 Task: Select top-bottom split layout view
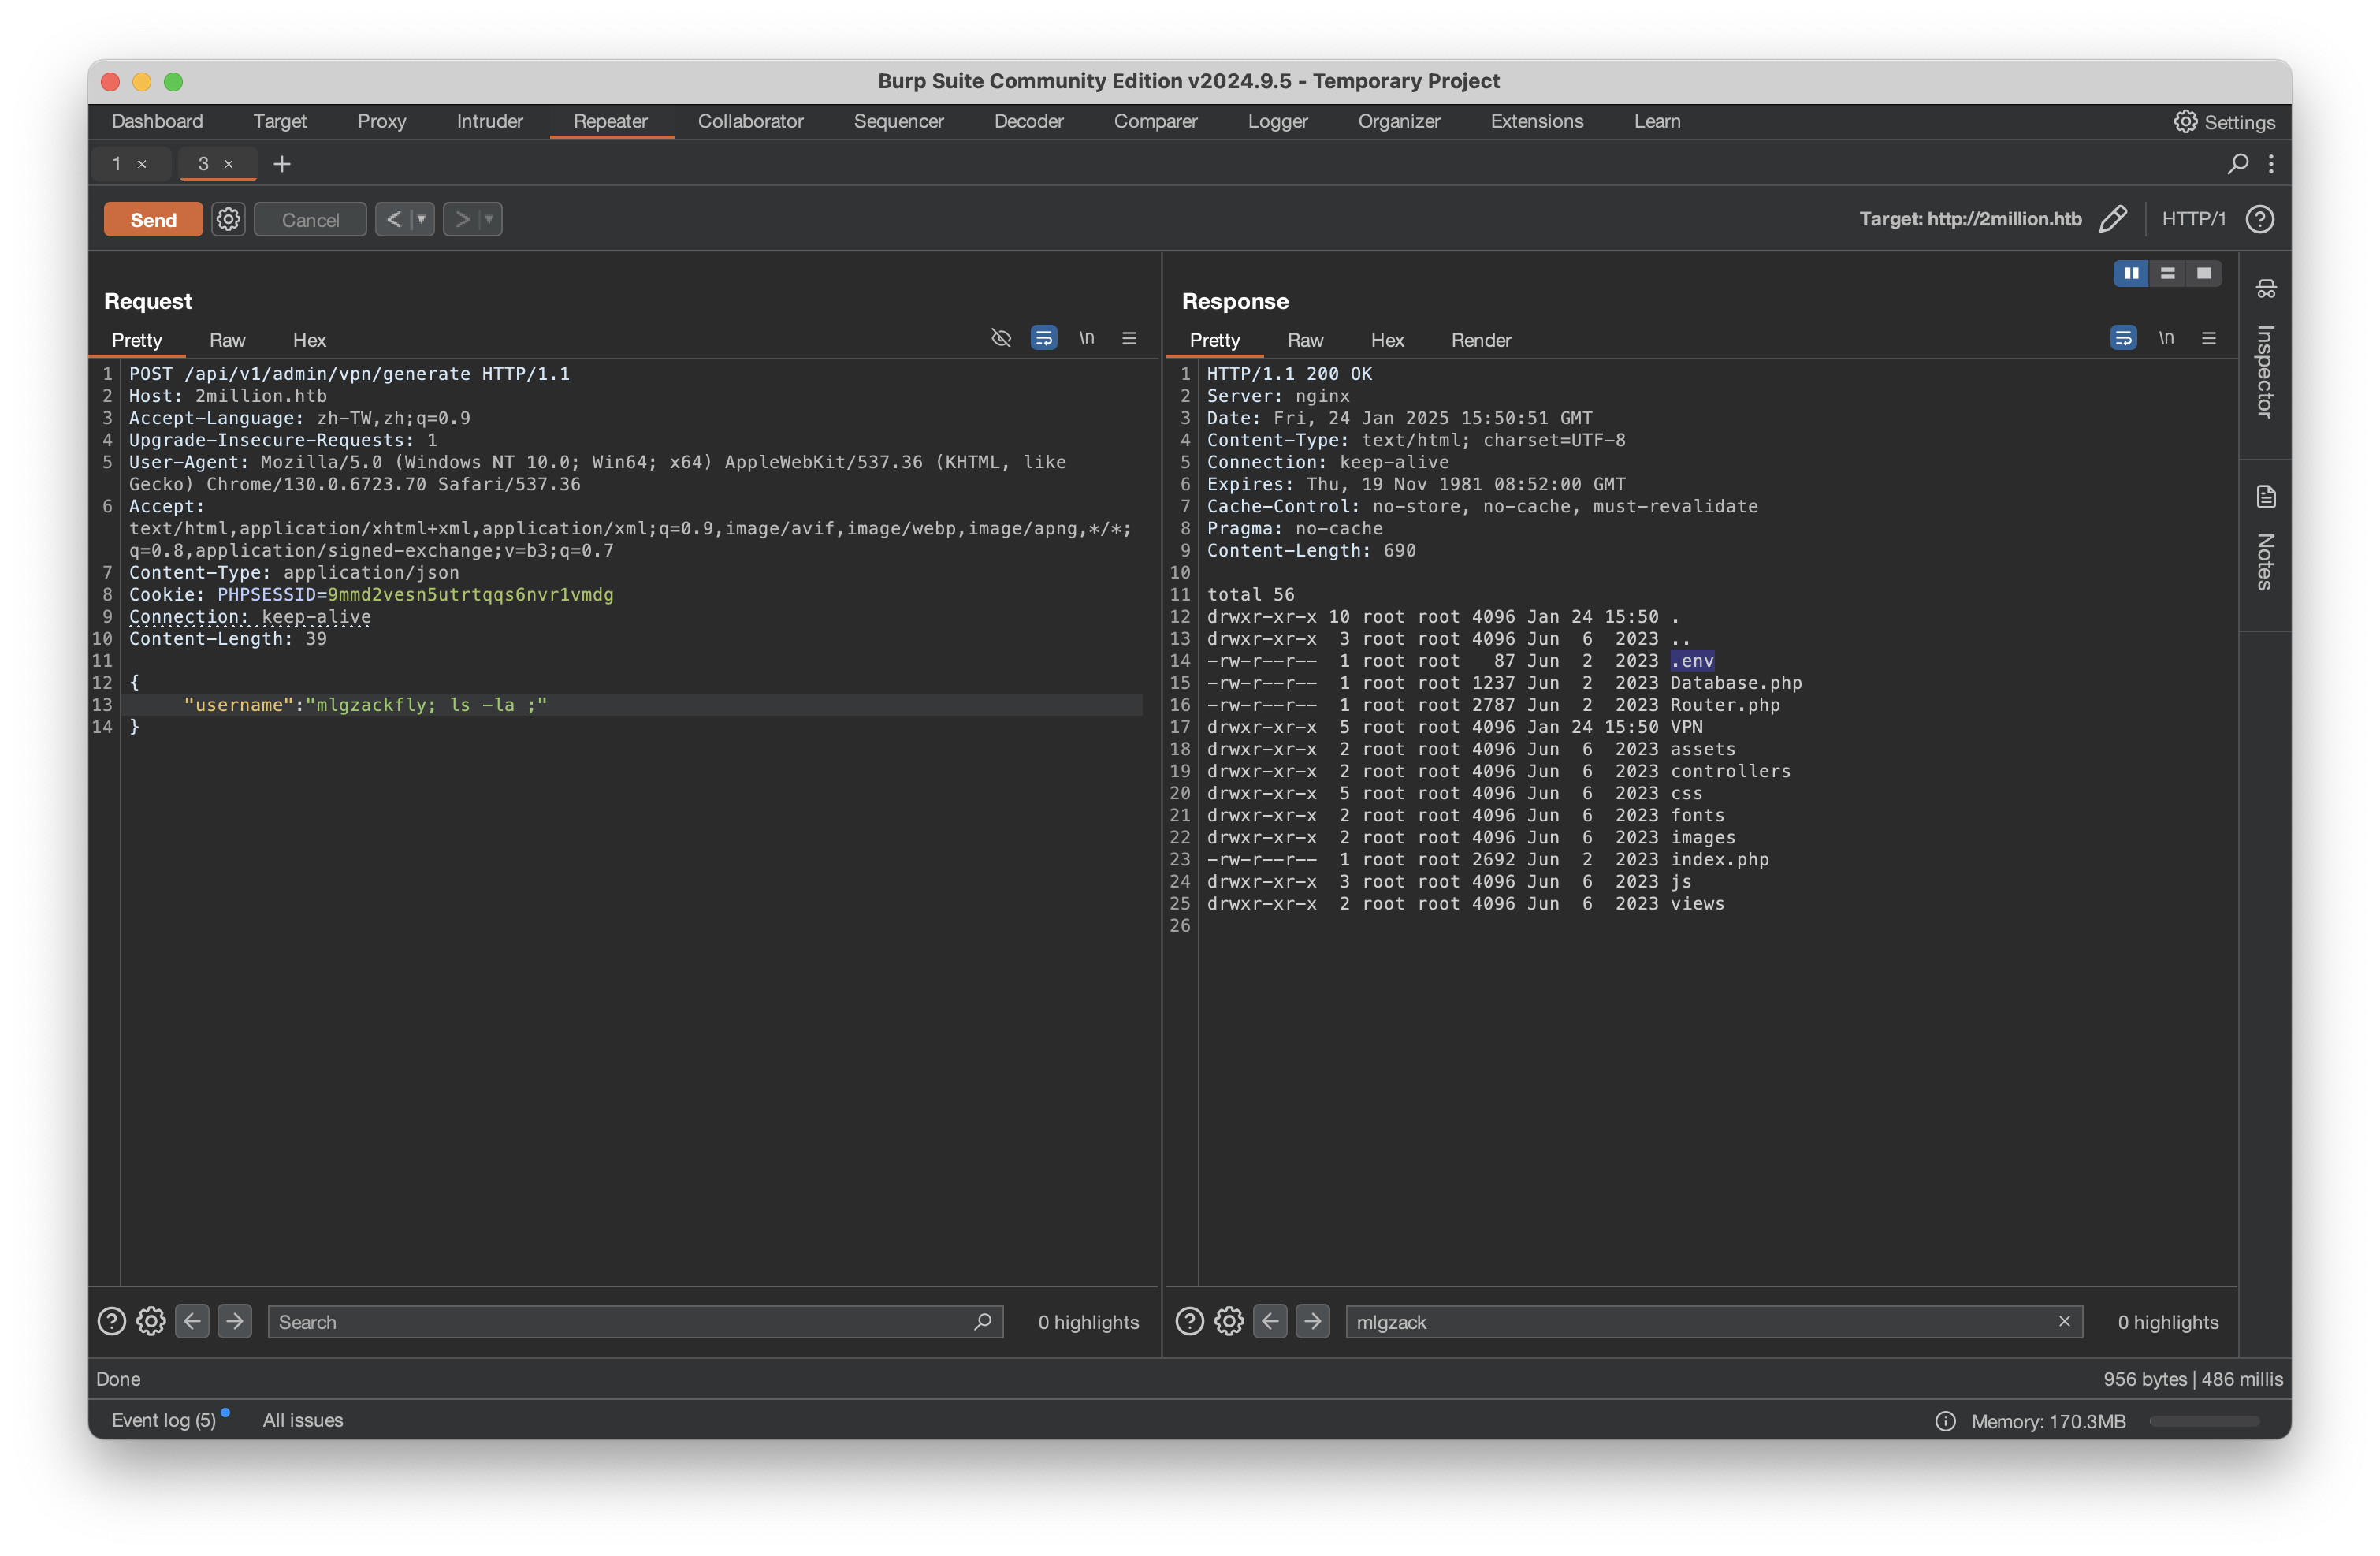pos(2167,273)
